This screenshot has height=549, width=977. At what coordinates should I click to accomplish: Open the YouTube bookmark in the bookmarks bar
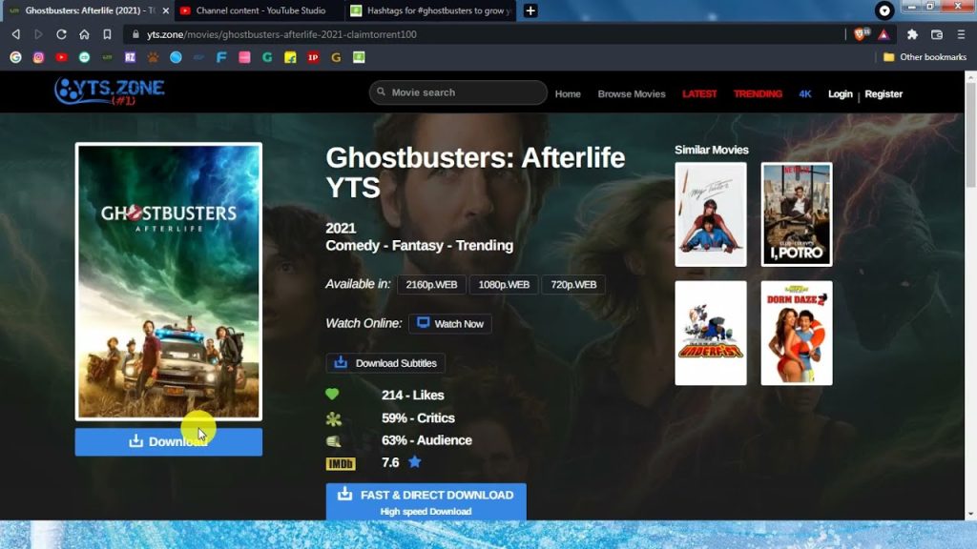pyautogui.click(x=60, y=57)
